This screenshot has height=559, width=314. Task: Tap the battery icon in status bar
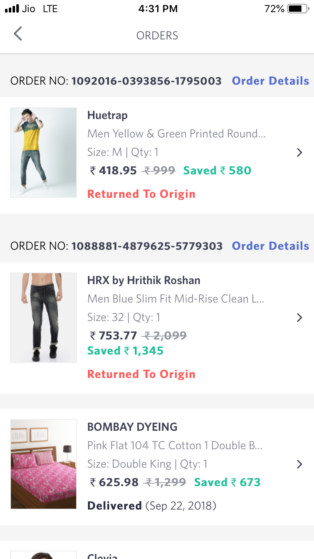click(x=297, y=9)
